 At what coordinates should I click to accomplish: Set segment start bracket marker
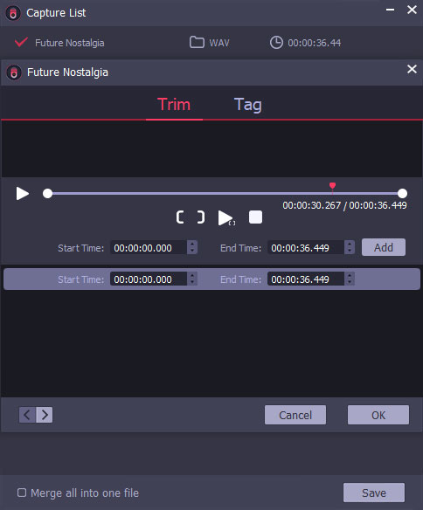tap(180, 217)
